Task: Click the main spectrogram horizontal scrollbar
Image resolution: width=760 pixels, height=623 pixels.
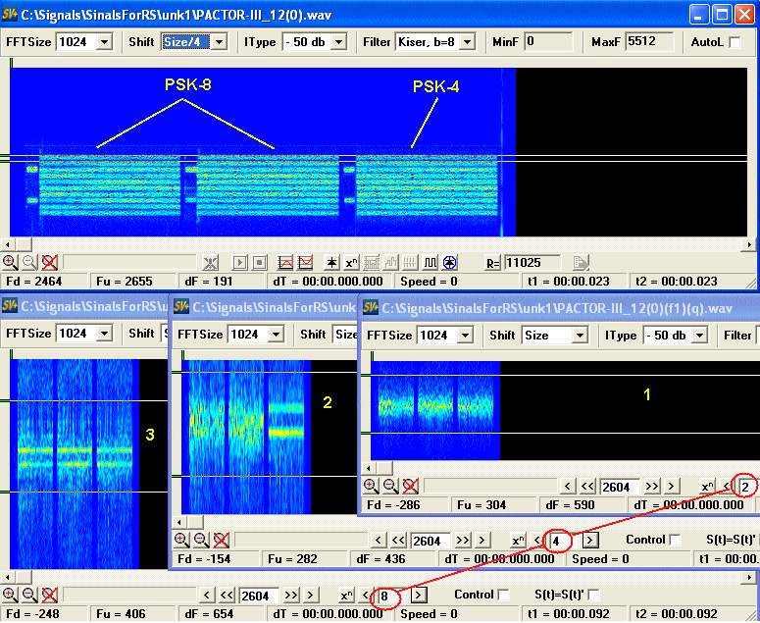Action: tap(380, 243)
